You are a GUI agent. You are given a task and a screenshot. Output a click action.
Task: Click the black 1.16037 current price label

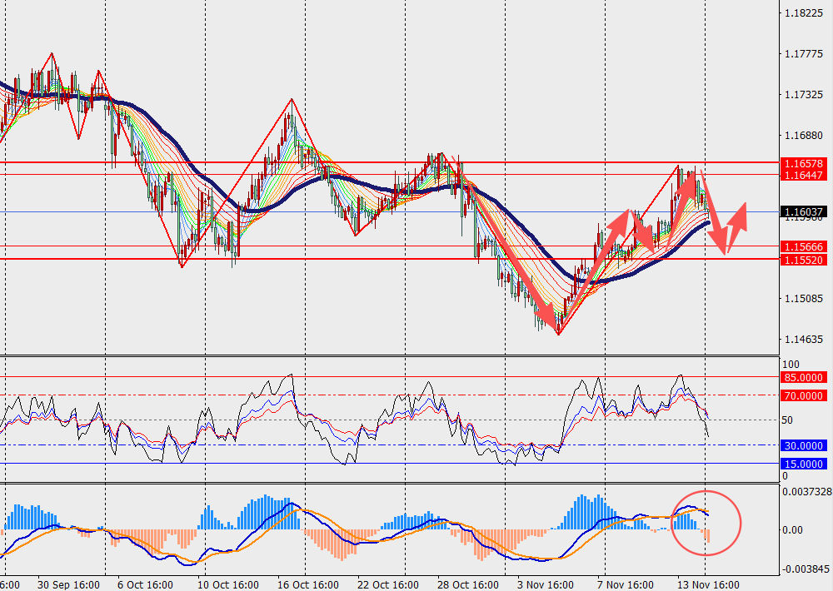point(803,212)
